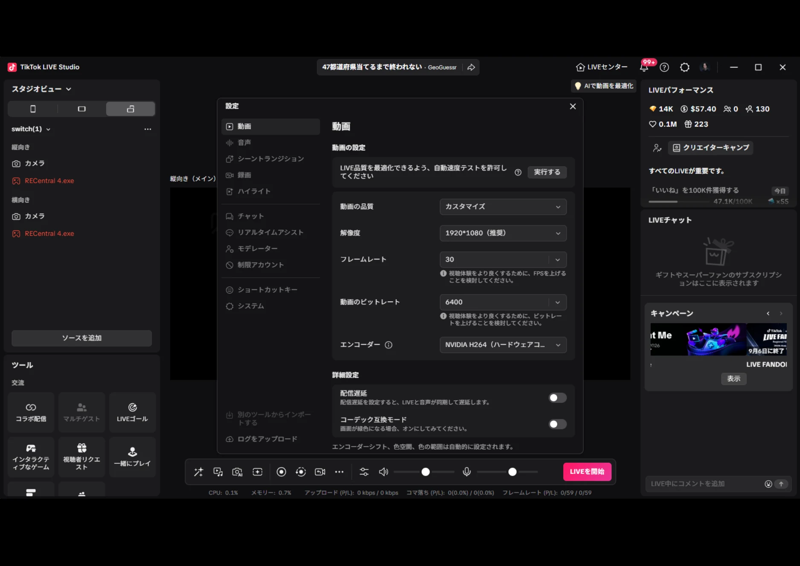Click the LIVEを開始 button
Screen dimensions: 800x566
[587, 472]
